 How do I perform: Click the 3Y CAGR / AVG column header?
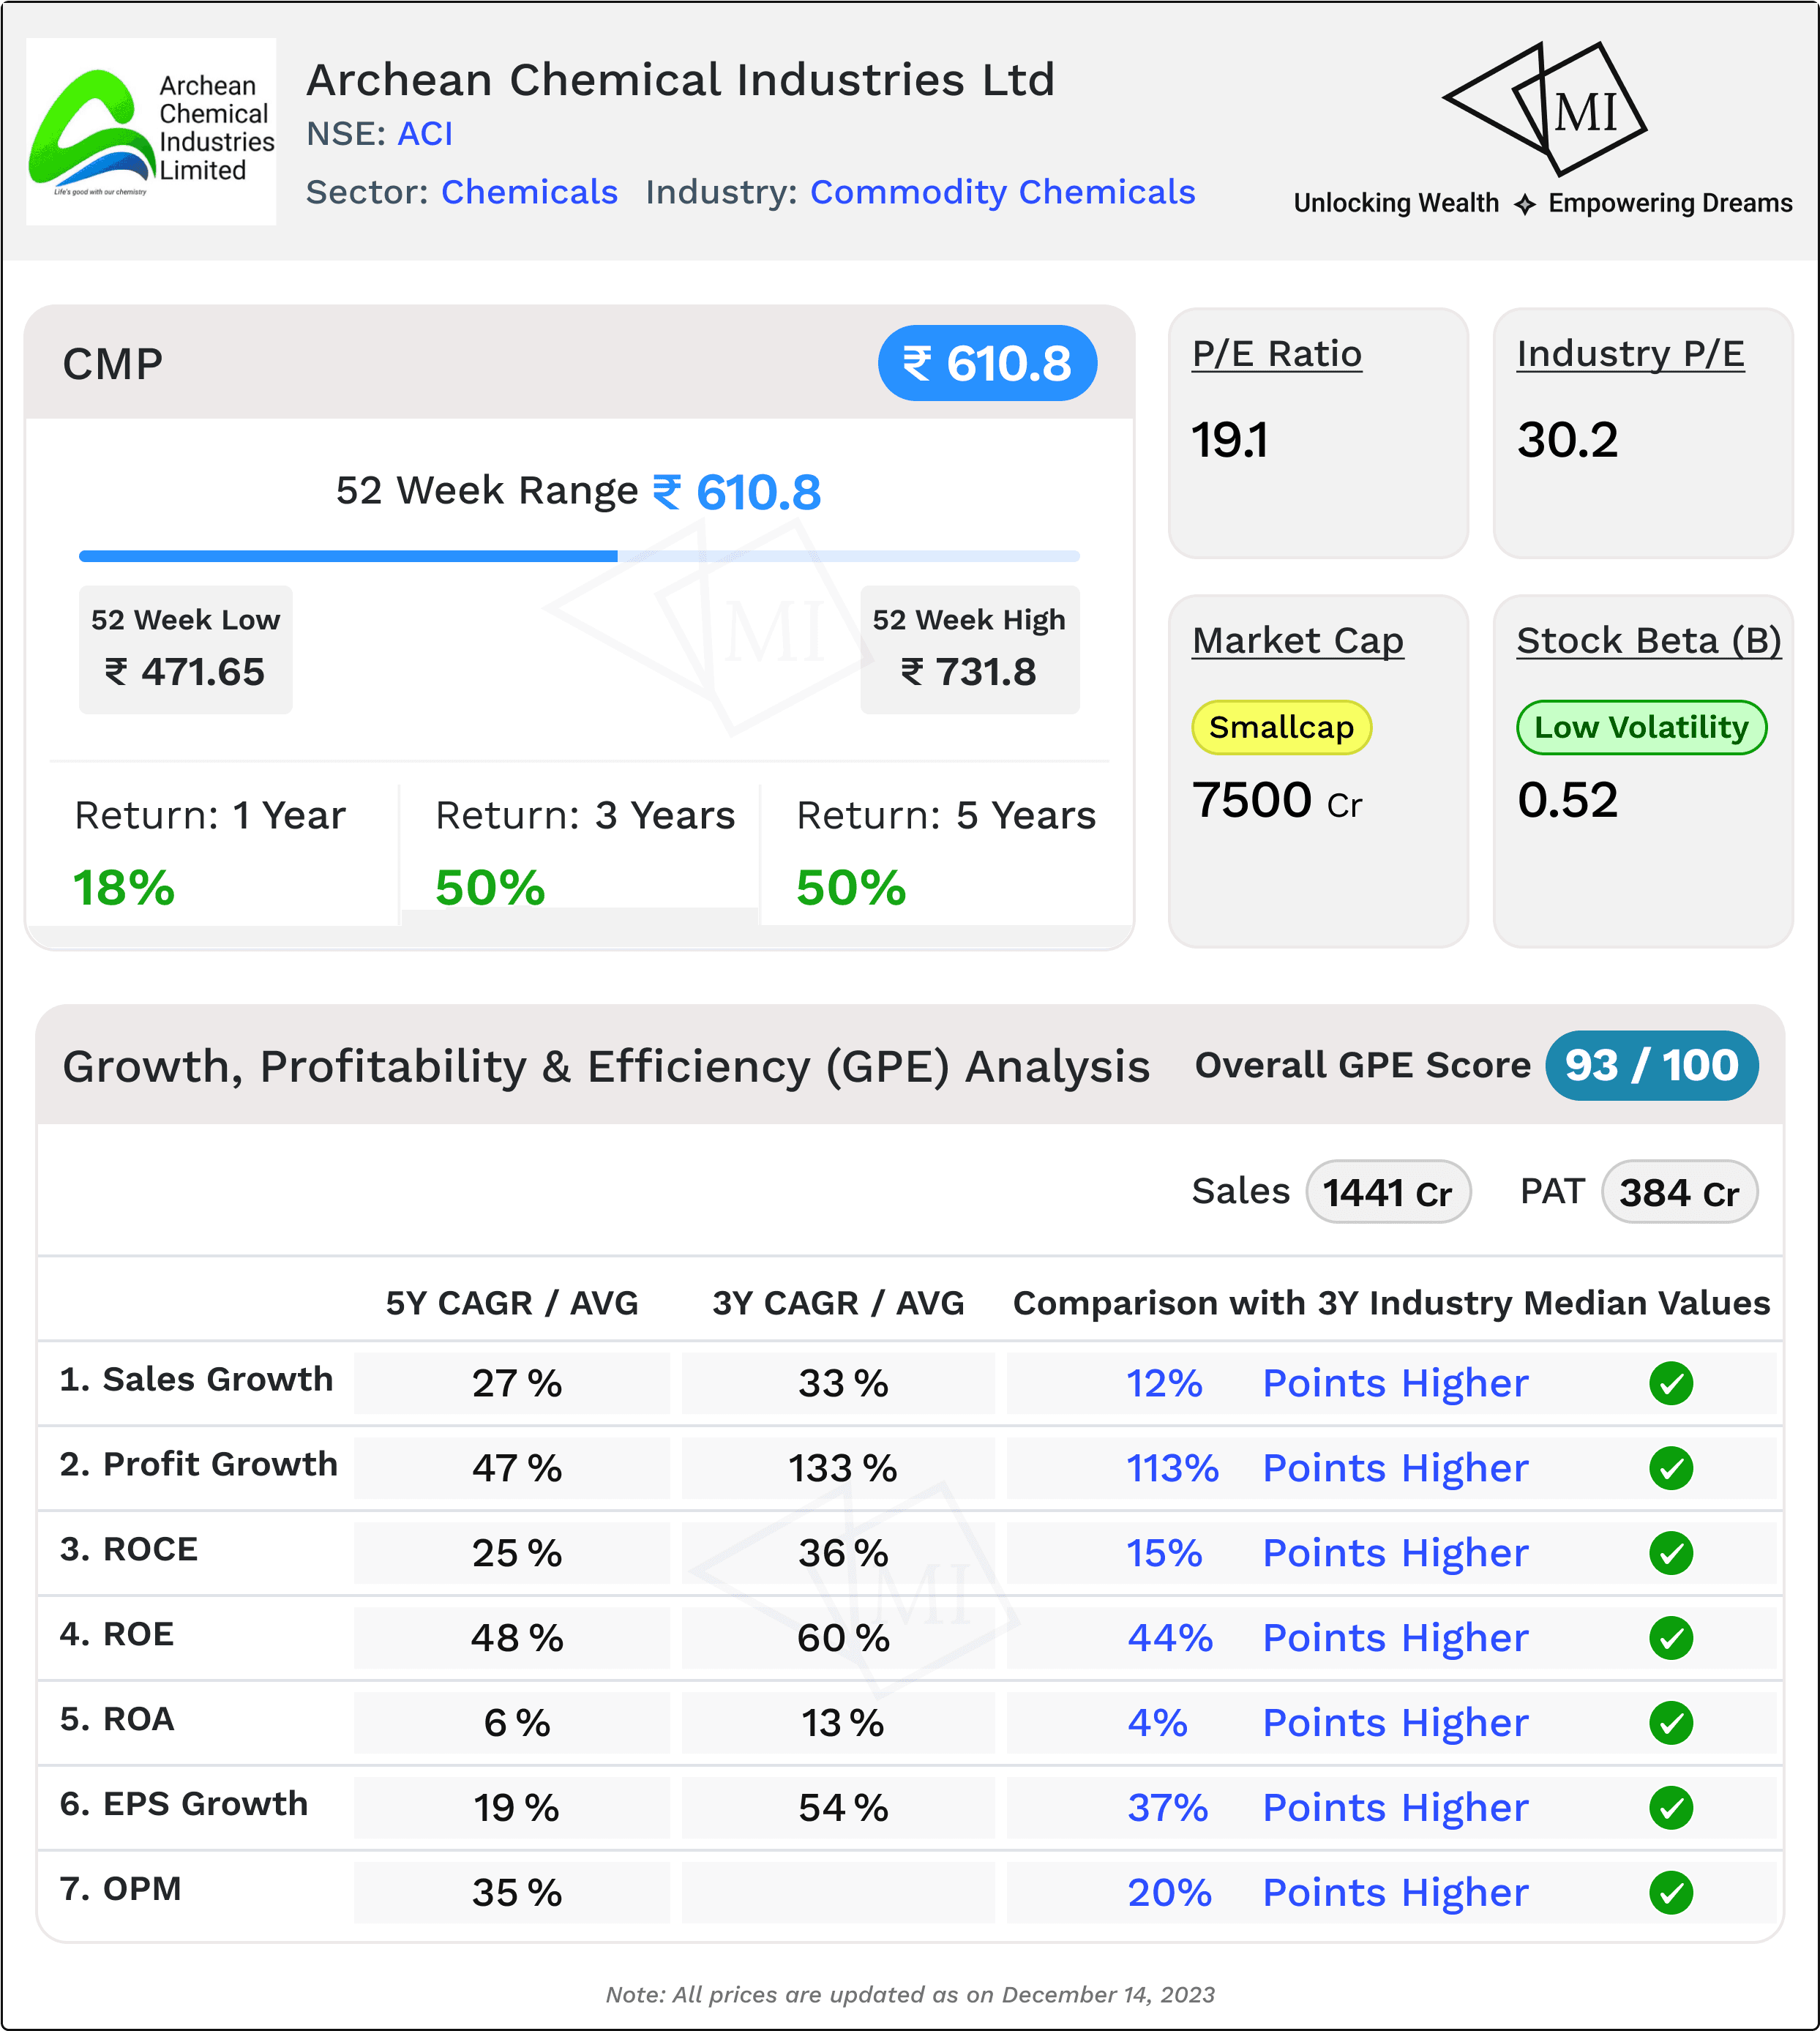coord(838,1303)
